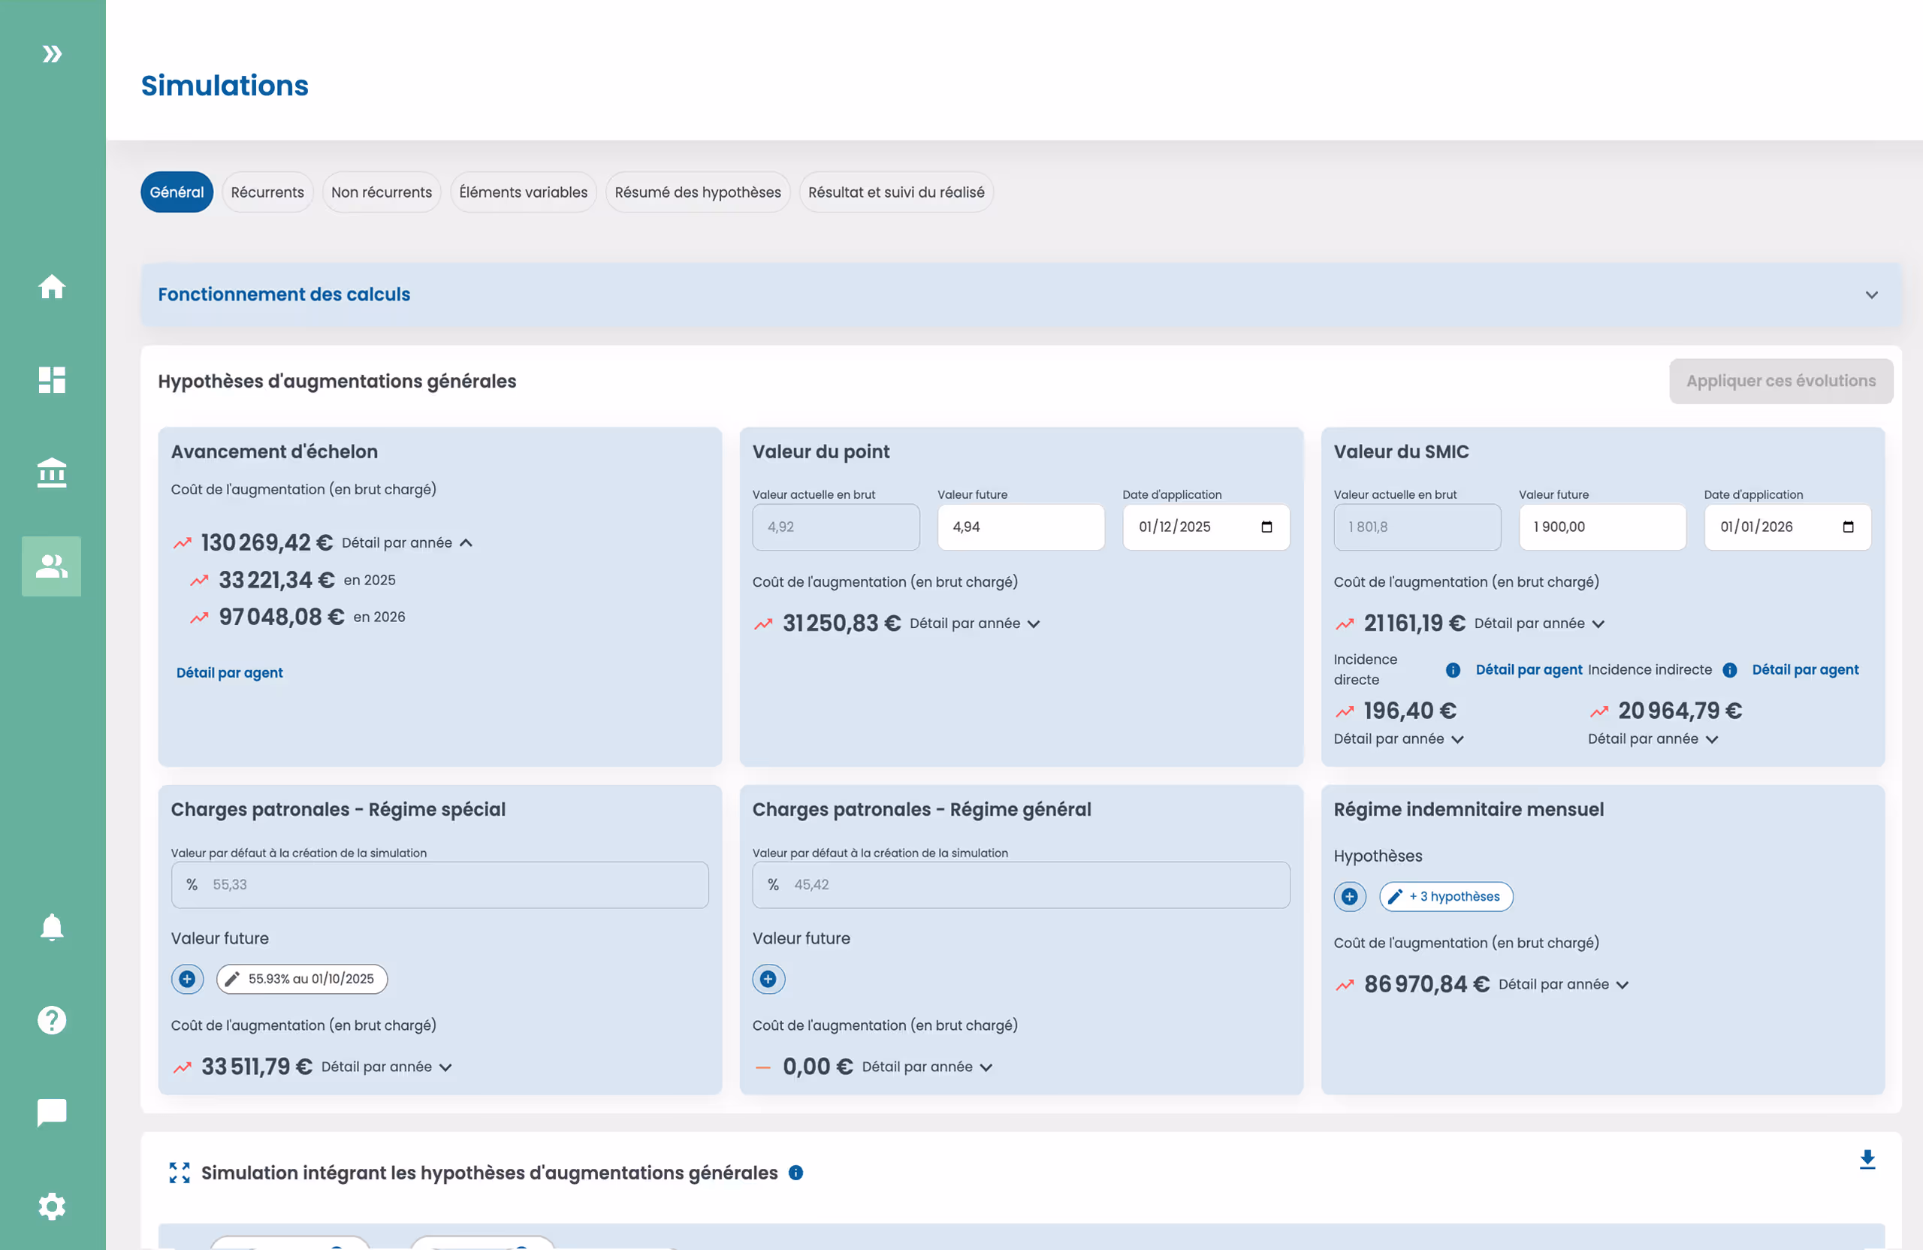The width and height of the screenshot is (1923, 1250).
Task: Click the Valeur du point future value field
Action: (x=1021, y=527)
